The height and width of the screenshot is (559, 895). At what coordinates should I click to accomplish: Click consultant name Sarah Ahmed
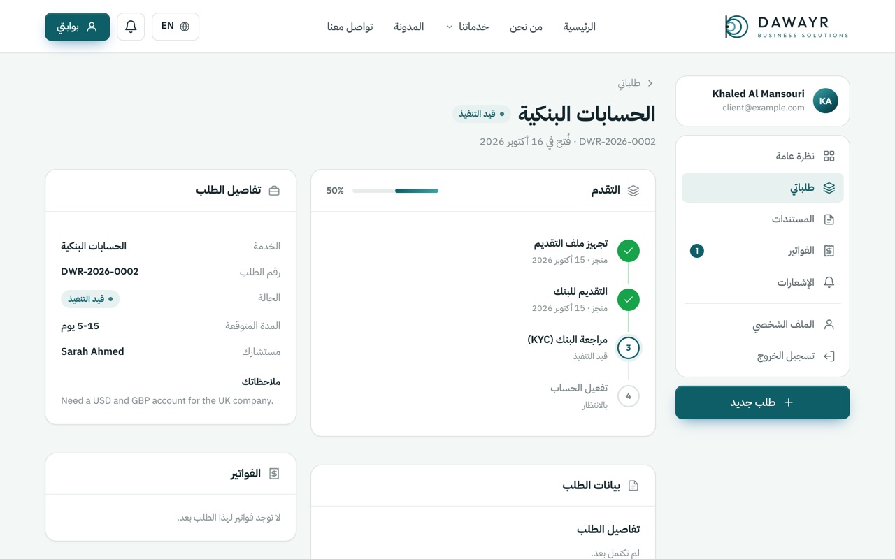click(92, 351)
